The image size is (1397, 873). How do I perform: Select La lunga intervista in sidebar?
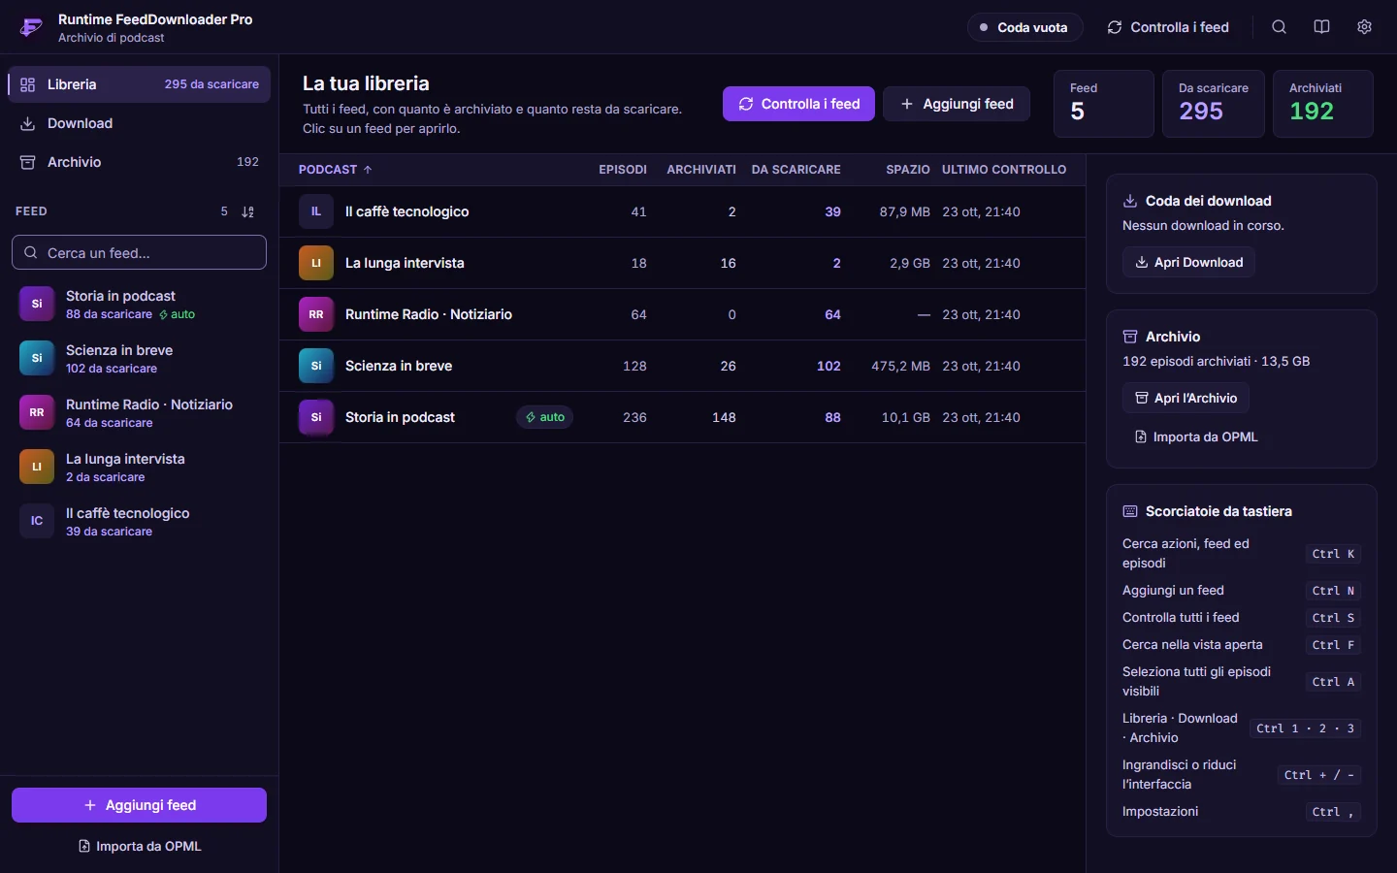click(139, 467)
